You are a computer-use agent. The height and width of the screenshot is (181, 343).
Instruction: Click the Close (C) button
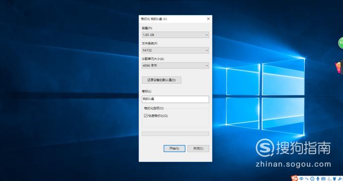point(198,148)
